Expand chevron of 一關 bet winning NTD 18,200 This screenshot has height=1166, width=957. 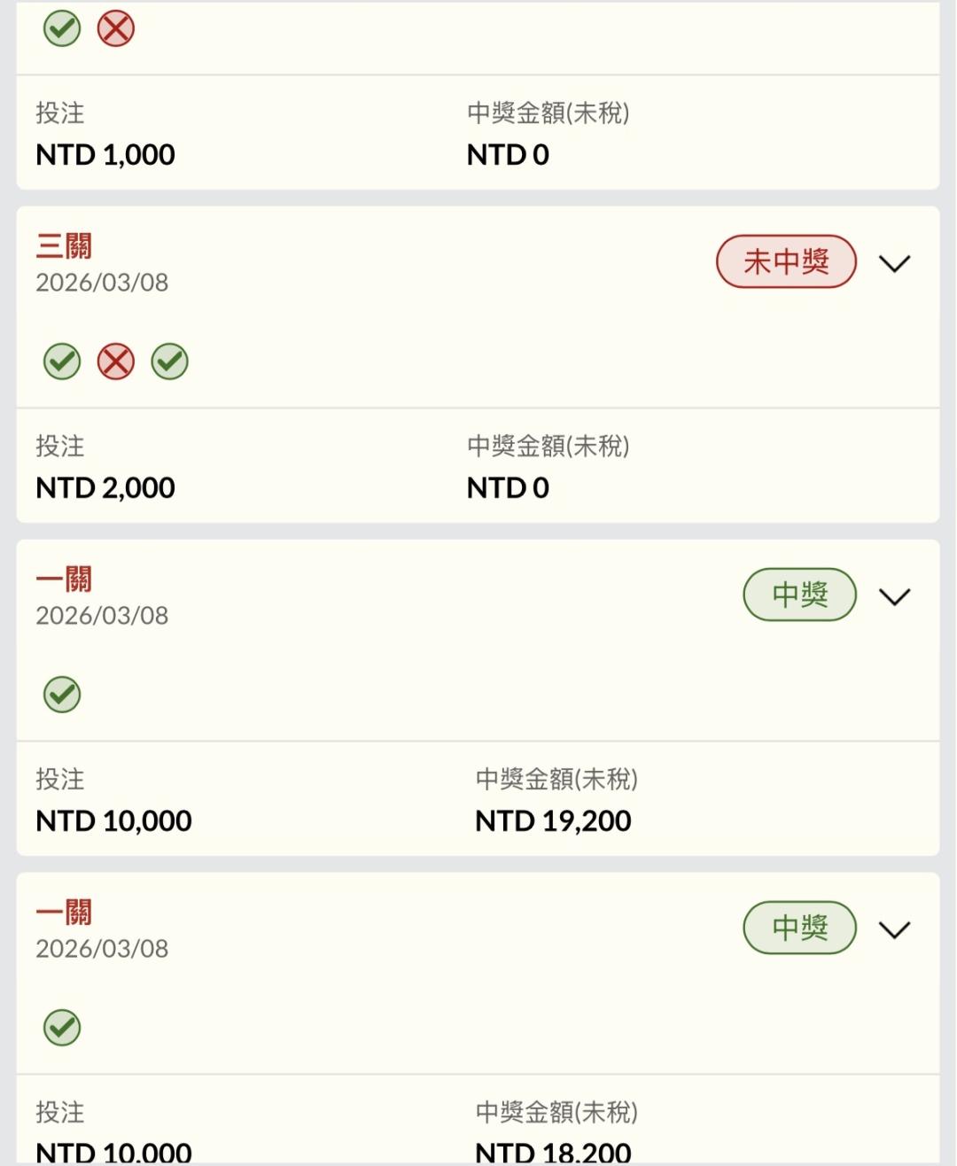click(x=894, y=929)
